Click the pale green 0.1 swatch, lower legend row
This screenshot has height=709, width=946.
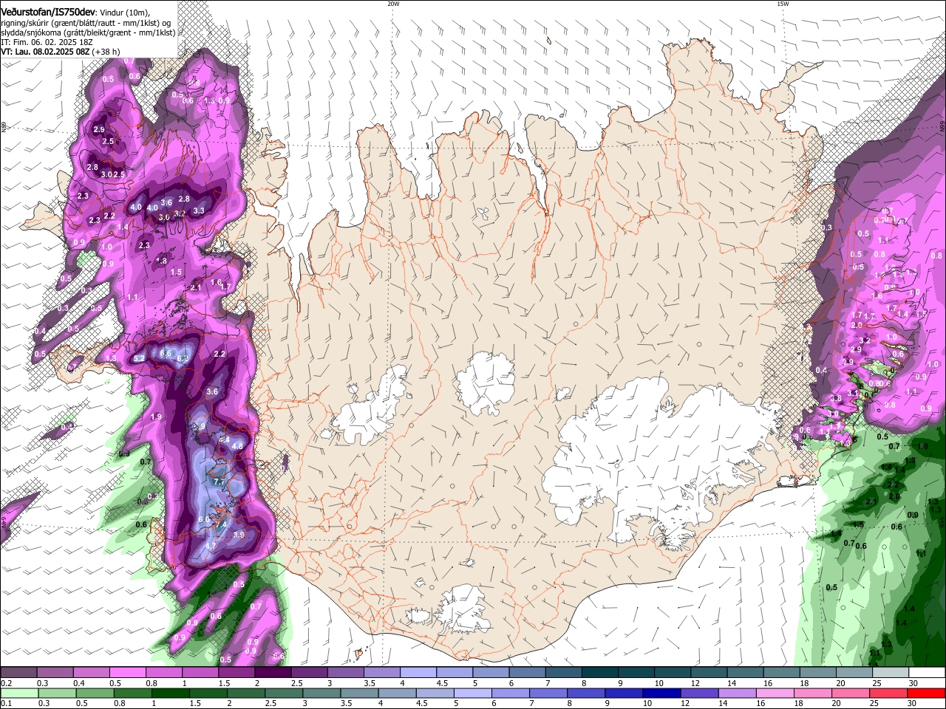[19, 693]
